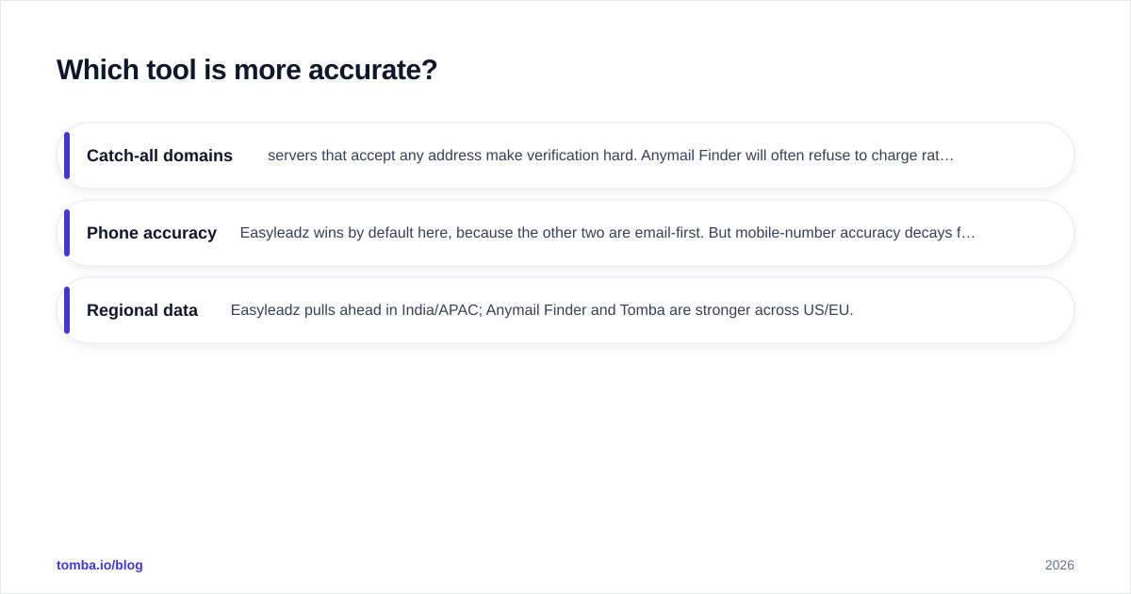
Task: Click "Anymail Finder" in the Catch-all domains text
Action: 691,156
